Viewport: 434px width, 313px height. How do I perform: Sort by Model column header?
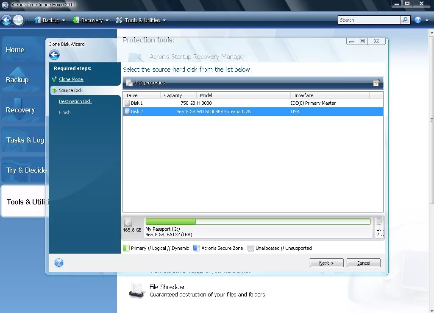click(x=243, y=95)
